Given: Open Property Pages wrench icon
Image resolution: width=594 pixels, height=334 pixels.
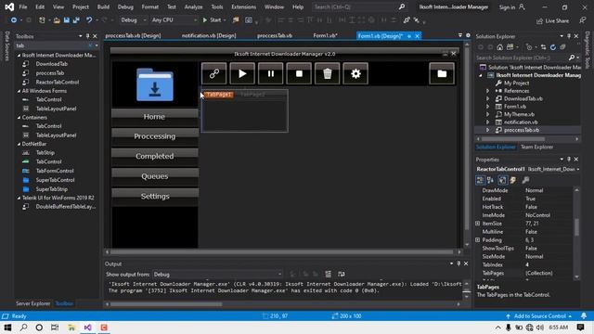Looking at the screenshot, I should (x=525, y=180).
